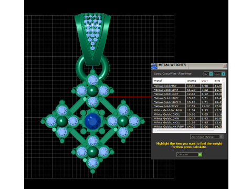Click the Metal Weights flask icon
This screenshot has height=189, width=252.
[x=154, y=66]
